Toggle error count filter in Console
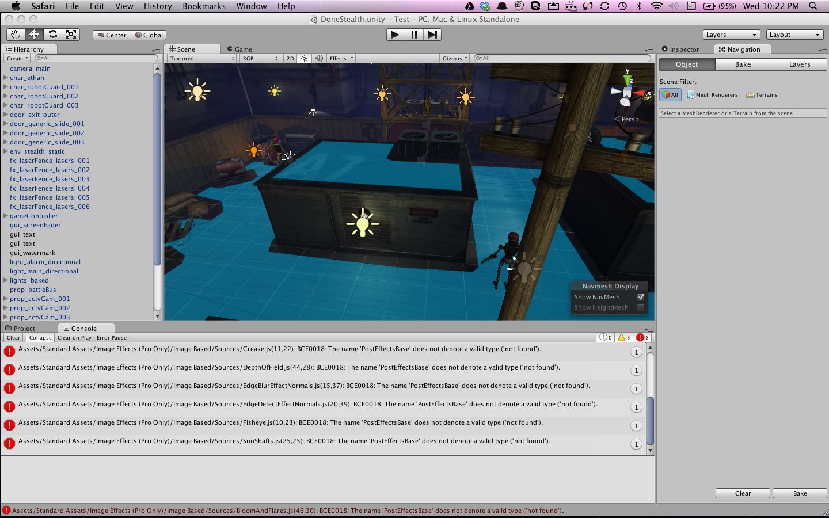 coord(643,337)
